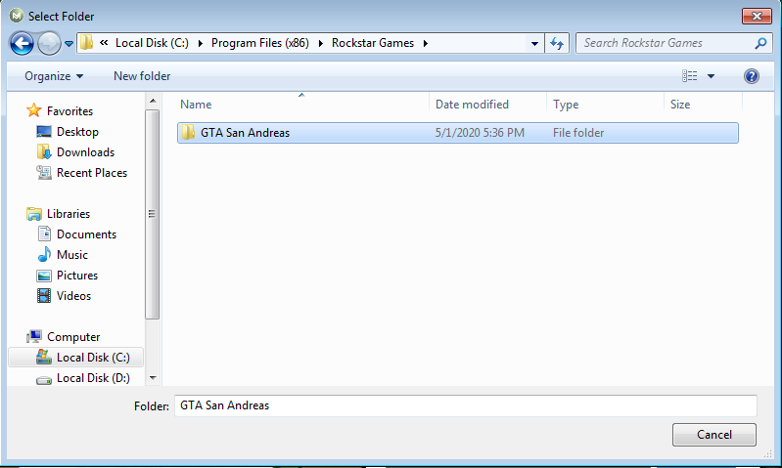This screenshot has height=468, width=782.
Task: Expand arrow after Rockstar Games breadcrumb
Action: (x=426, y=43)
